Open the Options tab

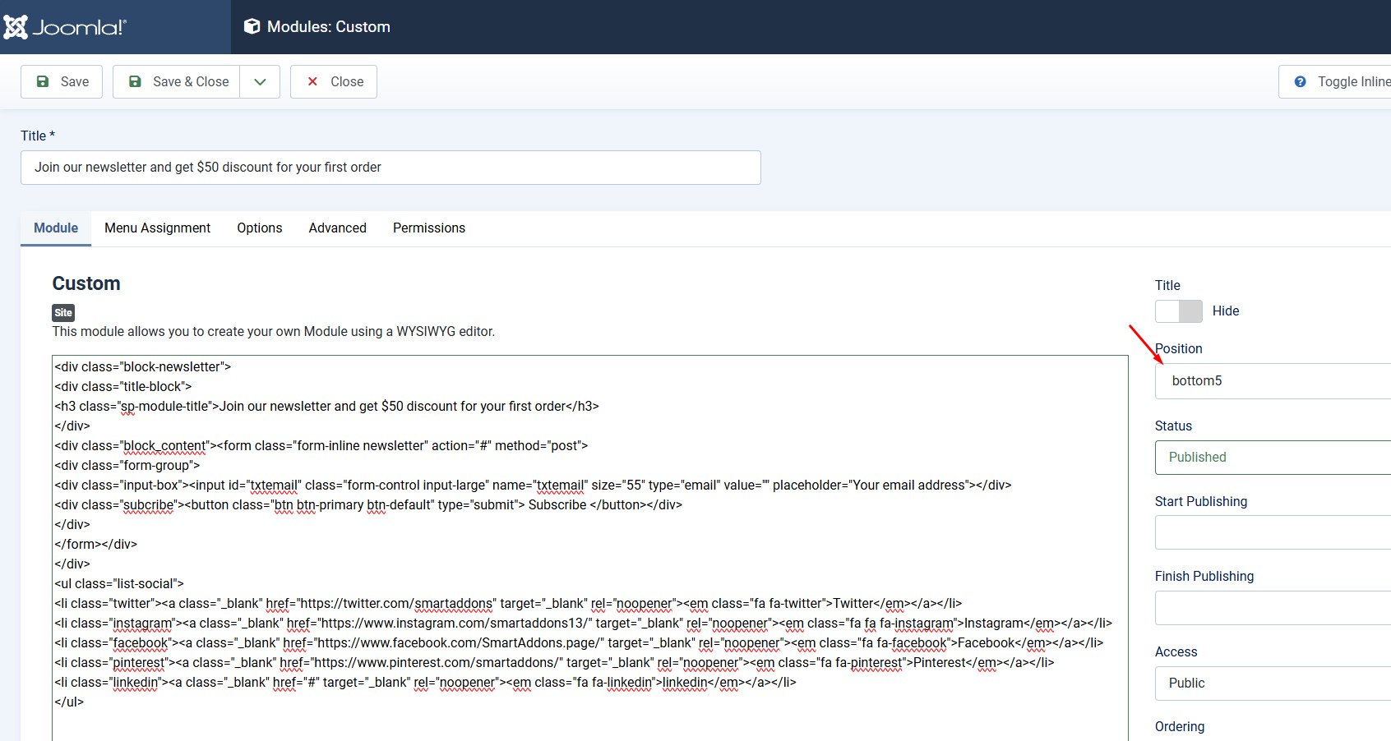coord(259,228)
